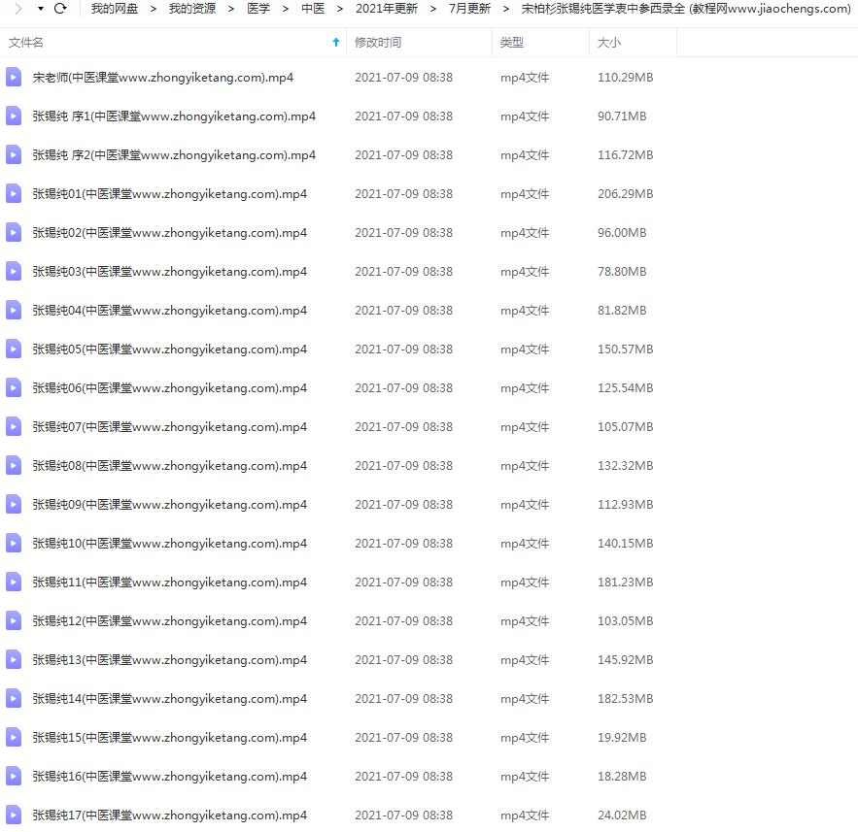Click the video icon for 张锡纯17 file
Image resolution: width=858 pixels, height=832 pixels.
click(14, 815)
